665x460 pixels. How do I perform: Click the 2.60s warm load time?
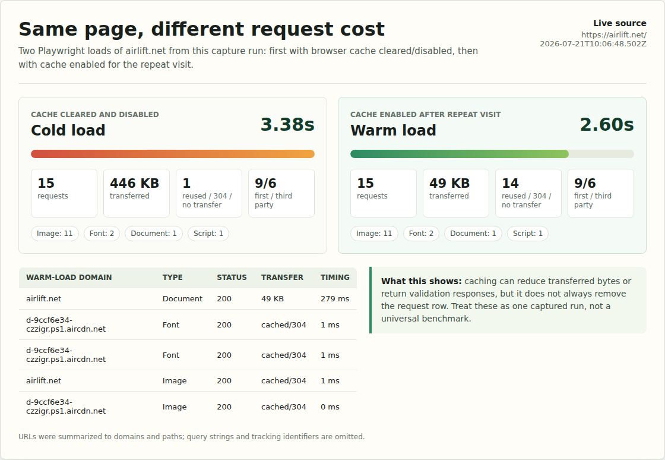pyautogui.click(x=606, y=124)
